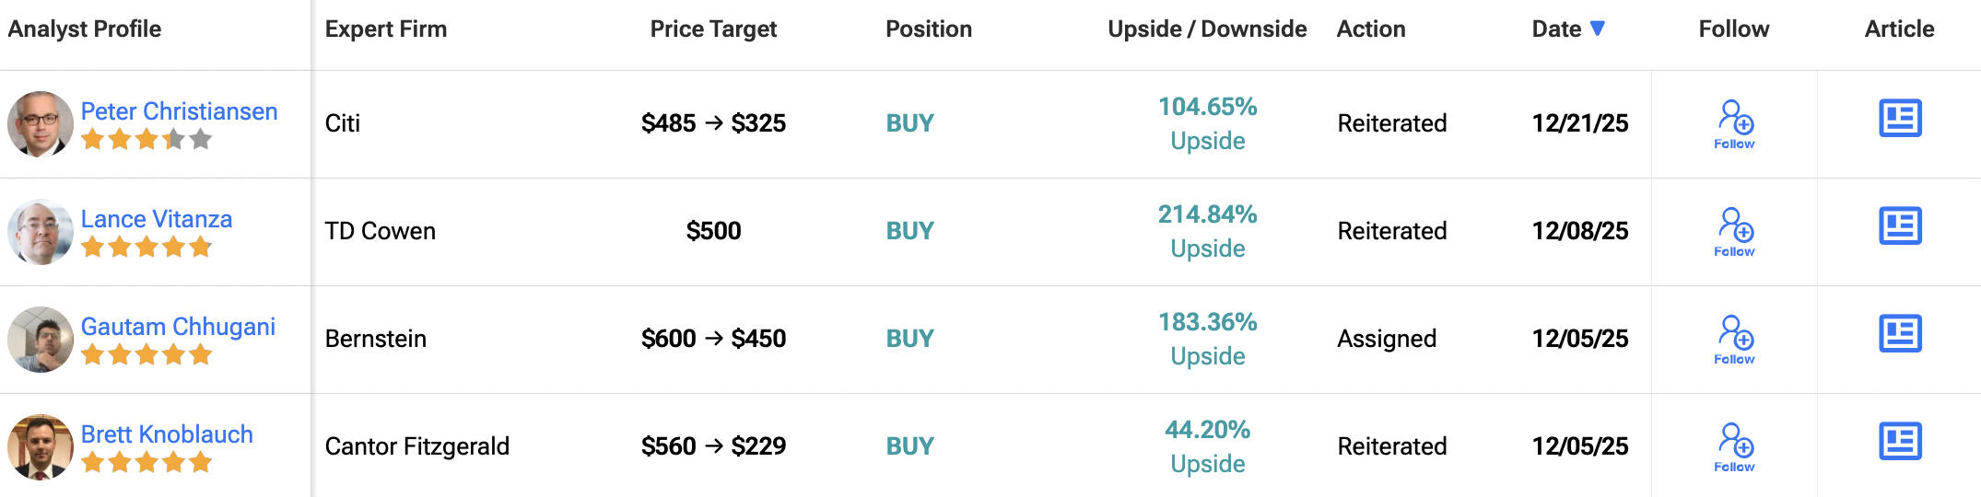Click Peter Christiansen's star rating
Screen dimensions: 1981x497
[x=147, y=140]
